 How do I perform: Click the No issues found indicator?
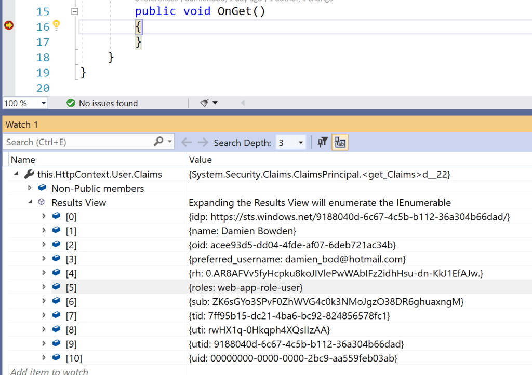[102, 103]
